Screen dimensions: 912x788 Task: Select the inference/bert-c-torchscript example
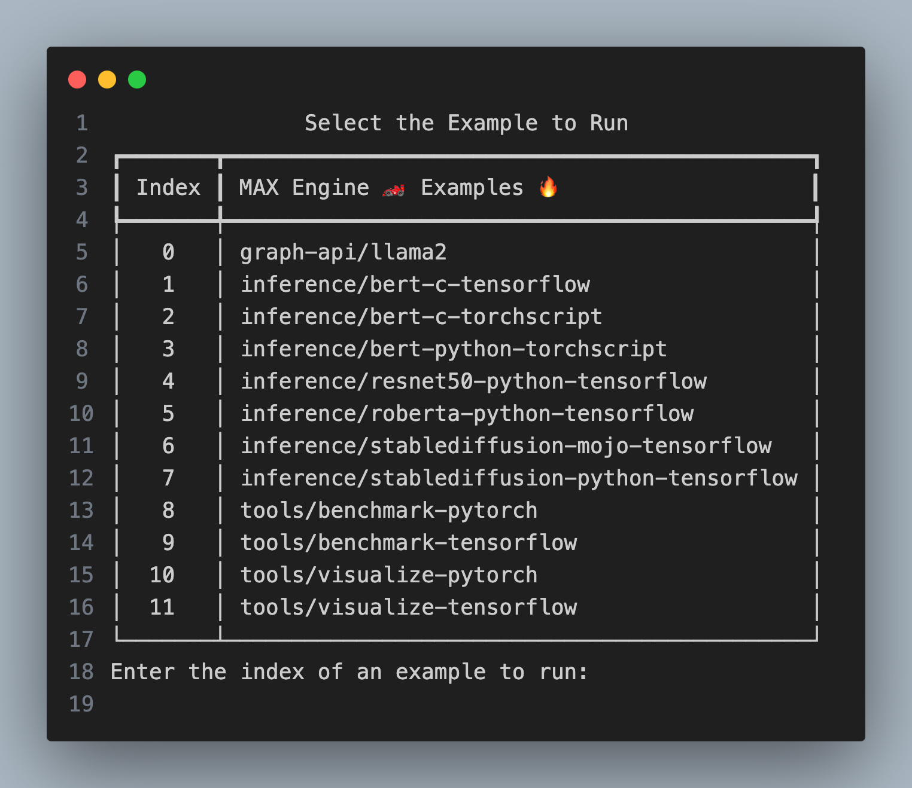click(x=421, y=316)
